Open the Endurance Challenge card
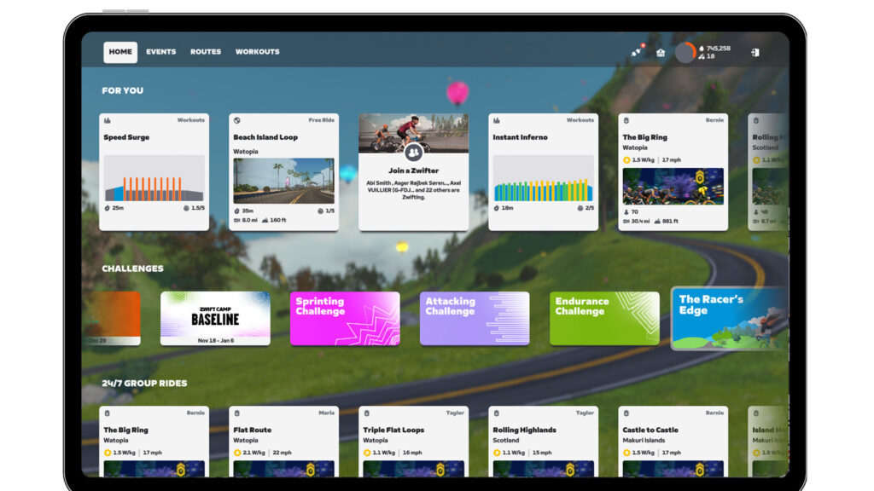 point(604,319)
